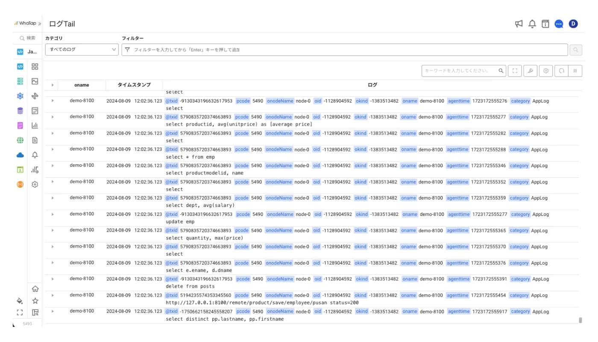Open log table settings gear
The width and height of the screenshot is (598, 342).
[546, 71]
